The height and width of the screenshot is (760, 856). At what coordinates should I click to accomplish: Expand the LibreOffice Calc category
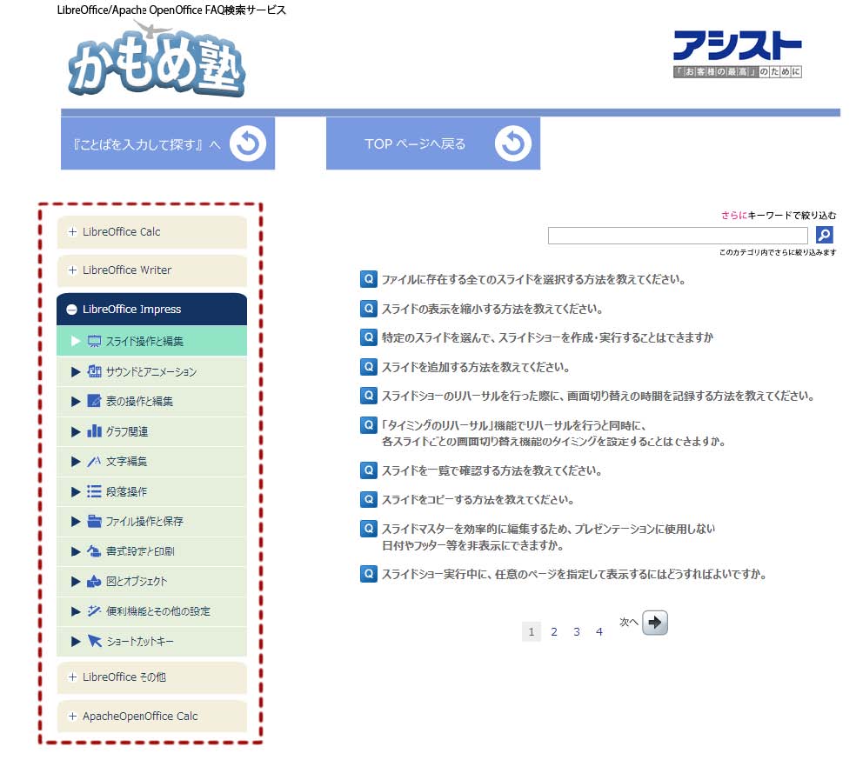tap(151, 232)
